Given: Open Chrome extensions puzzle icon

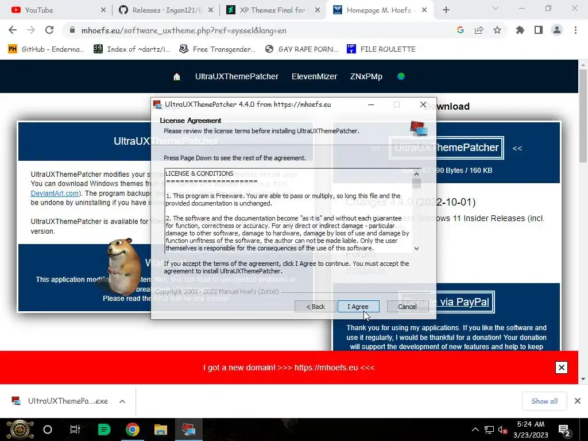Looking at the screenshot, I should click(x=520, y=30).
